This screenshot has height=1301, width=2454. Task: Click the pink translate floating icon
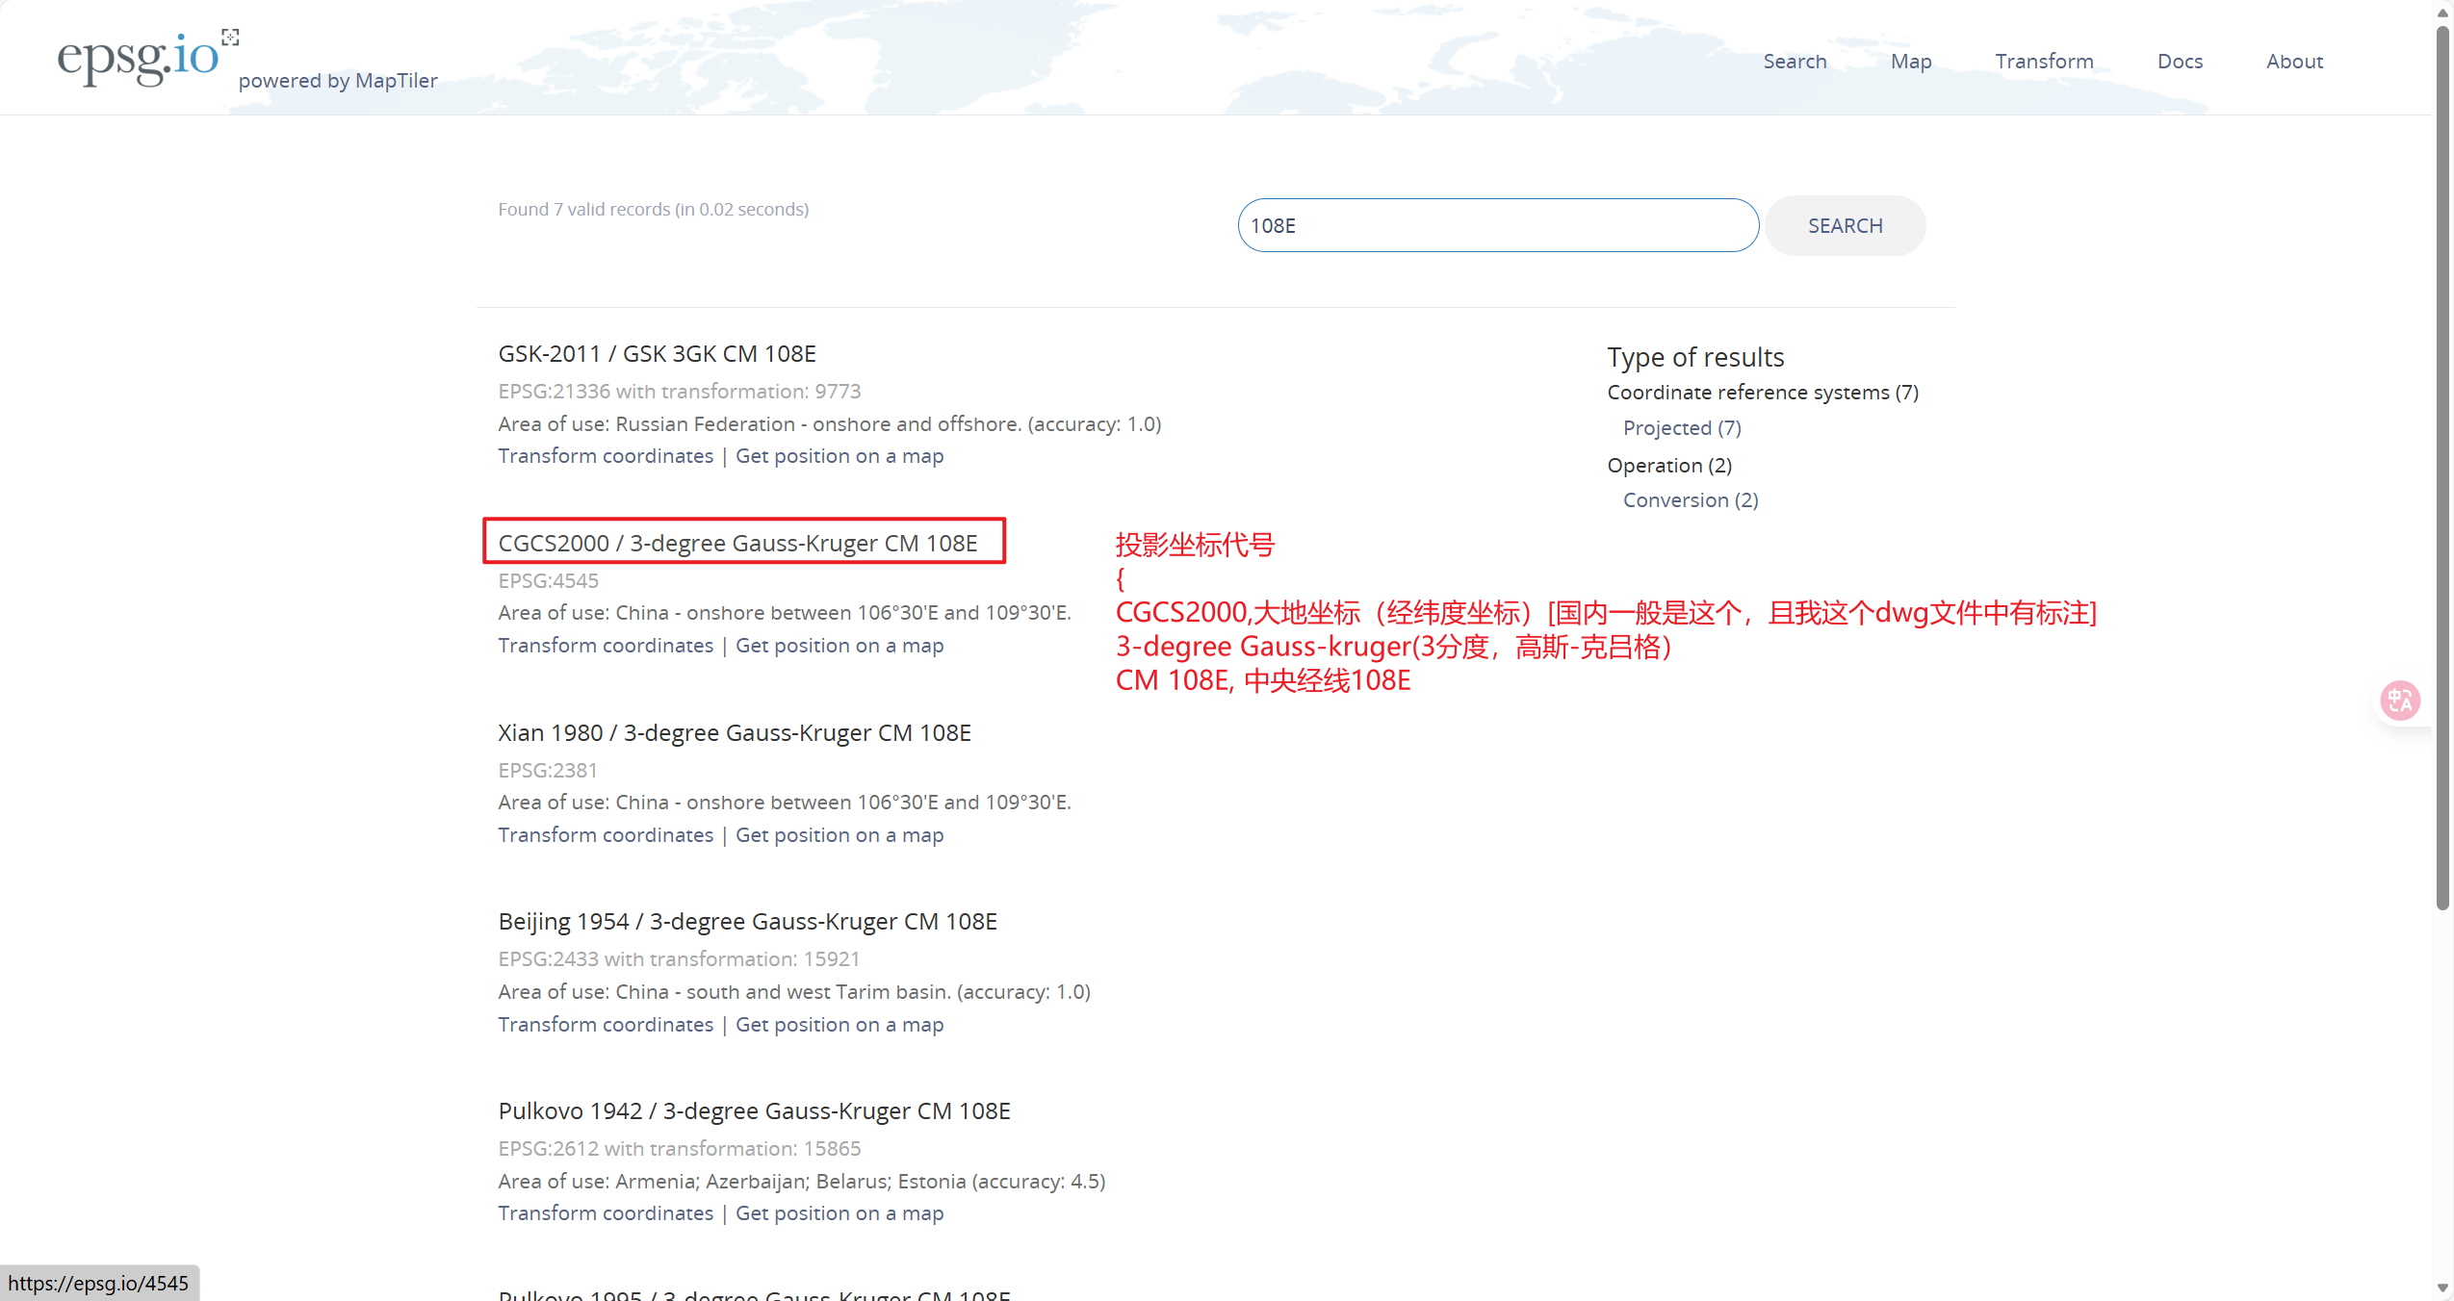tap(2400, 700)
